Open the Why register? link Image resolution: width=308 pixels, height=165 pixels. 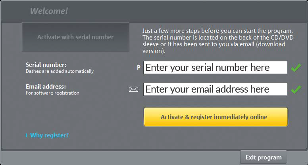pos(49,135)
